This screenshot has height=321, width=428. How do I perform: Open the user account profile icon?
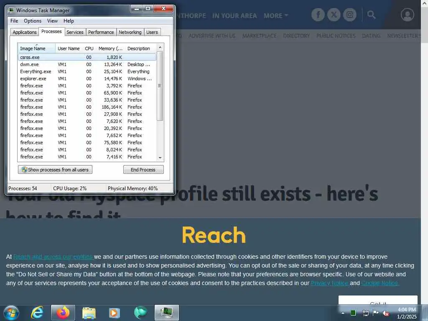pos(407,15)
